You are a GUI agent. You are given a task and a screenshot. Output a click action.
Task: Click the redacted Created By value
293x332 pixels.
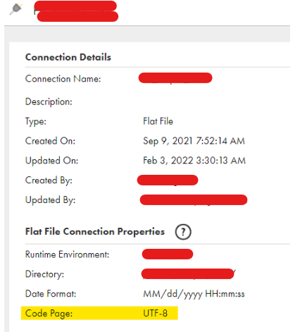pyautogui.click(x=168, y=180)
